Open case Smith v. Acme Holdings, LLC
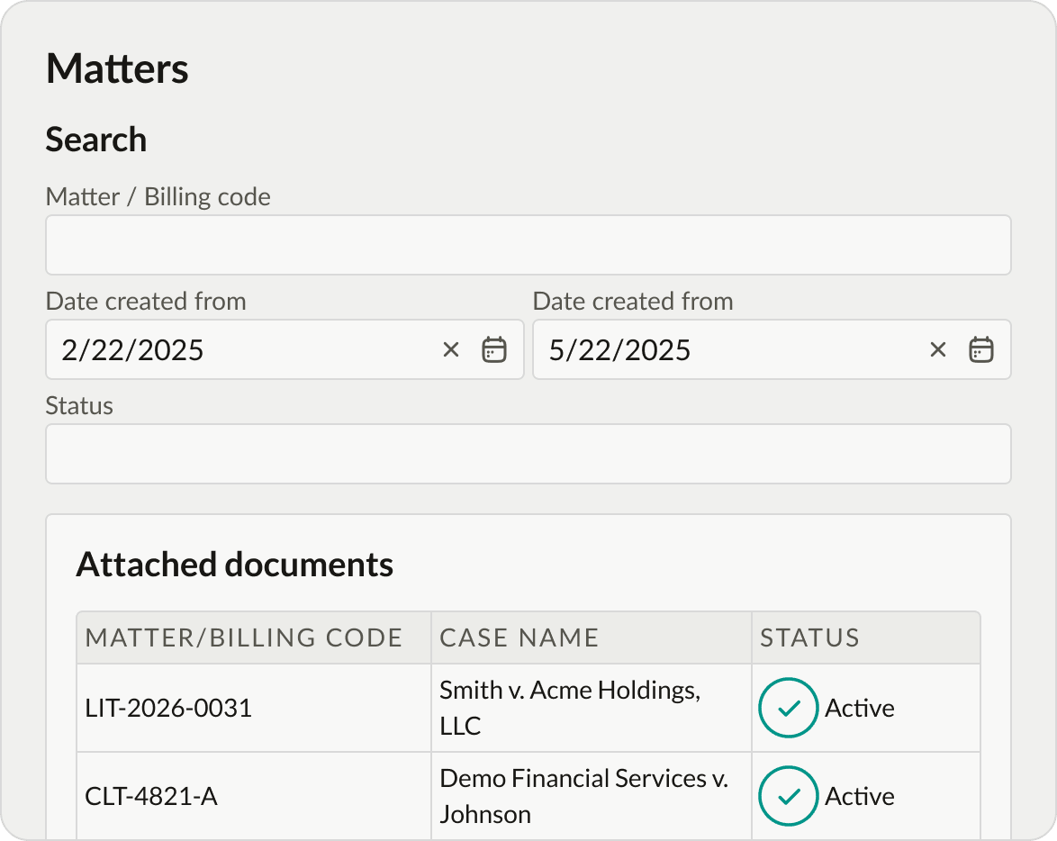 coord(570,708)
